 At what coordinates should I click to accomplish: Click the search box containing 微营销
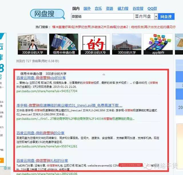point(102,17)
